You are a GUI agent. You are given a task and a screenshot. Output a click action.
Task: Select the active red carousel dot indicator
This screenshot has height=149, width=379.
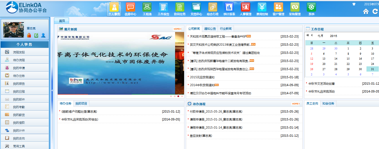tap(178, 96)
